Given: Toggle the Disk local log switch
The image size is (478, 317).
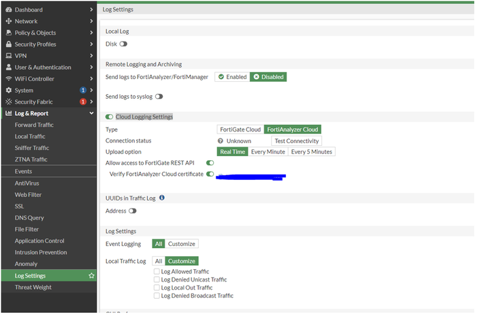Looking at the screenshot, I should click(x=123, y=44).
